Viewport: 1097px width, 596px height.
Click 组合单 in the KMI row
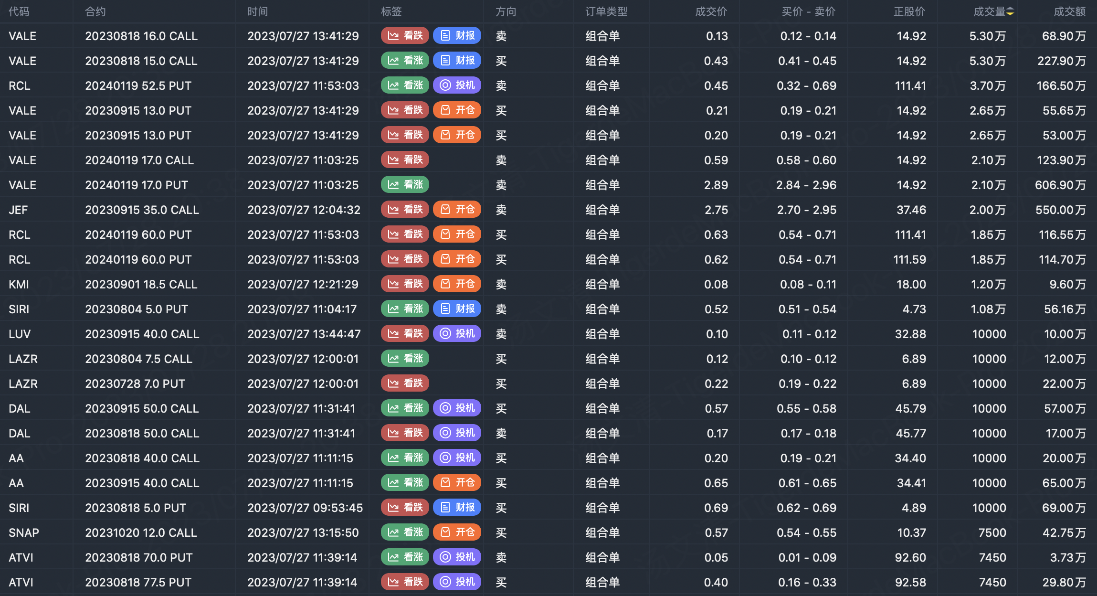[x=602, y=285]
